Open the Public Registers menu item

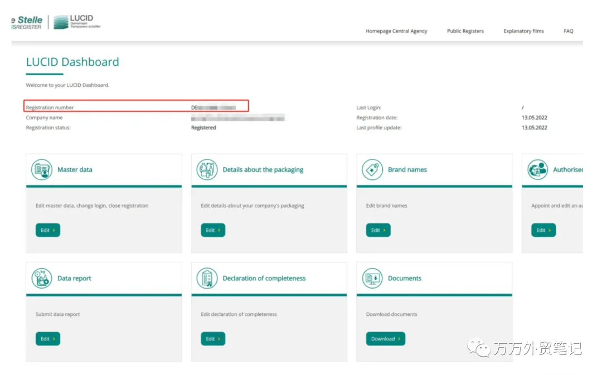point(465,31)
